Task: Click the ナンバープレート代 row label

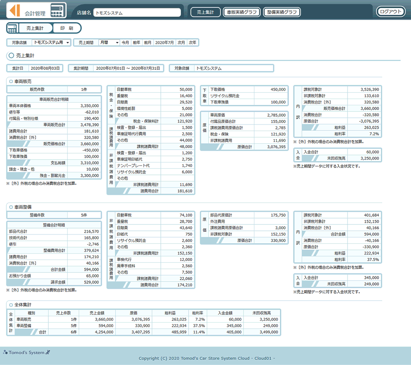Action: click(x=133, y=166)
